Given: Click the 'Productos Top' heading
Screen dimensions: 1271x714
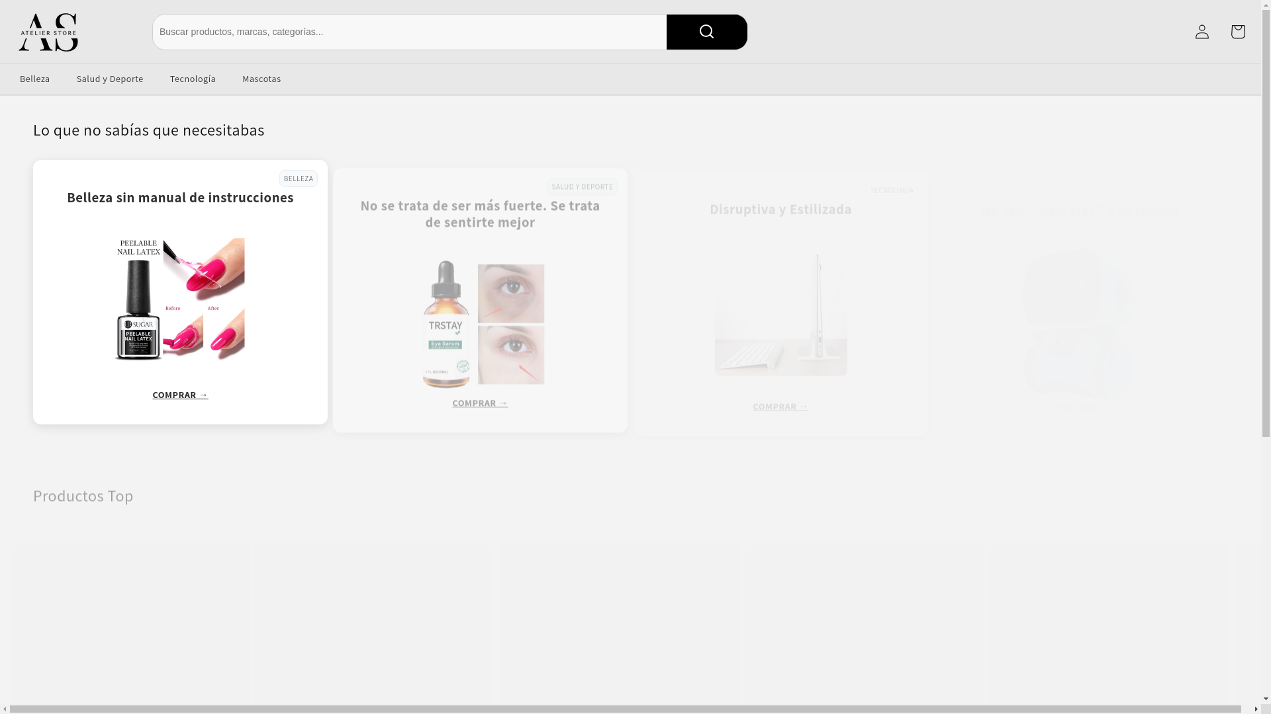Looking at the screenshot, I should pos(83,495).
